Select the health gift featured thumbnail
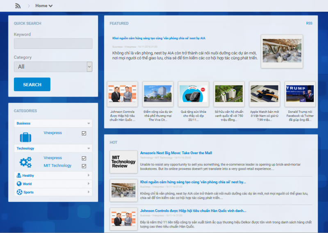 [194, 94]
